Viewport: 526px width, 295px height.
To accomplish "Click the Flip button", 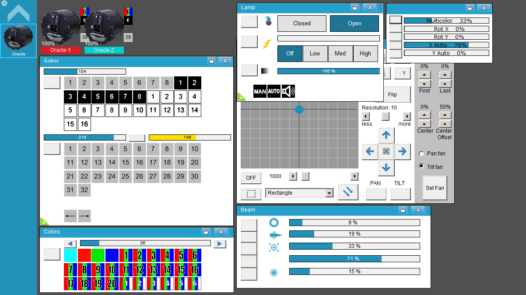I will click(x=393, y=94).
